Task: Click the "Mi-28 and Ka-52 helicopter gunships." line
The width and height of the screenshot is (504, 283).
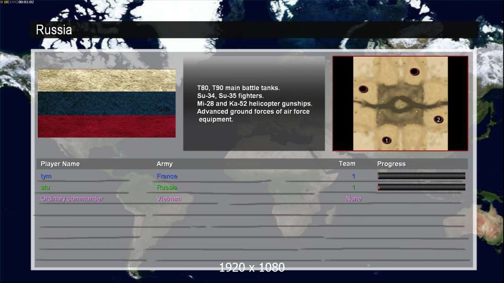Action: 254,103
